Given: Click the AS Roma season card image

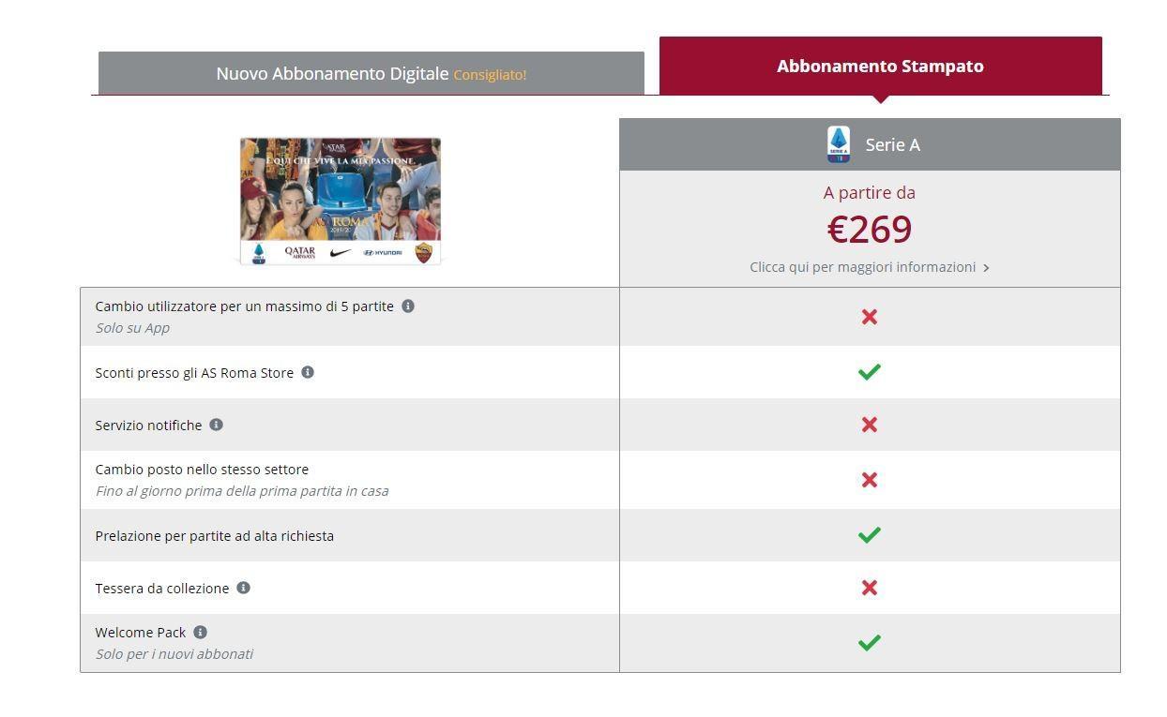Looking at the screenshot, I should tap(341, 202).
